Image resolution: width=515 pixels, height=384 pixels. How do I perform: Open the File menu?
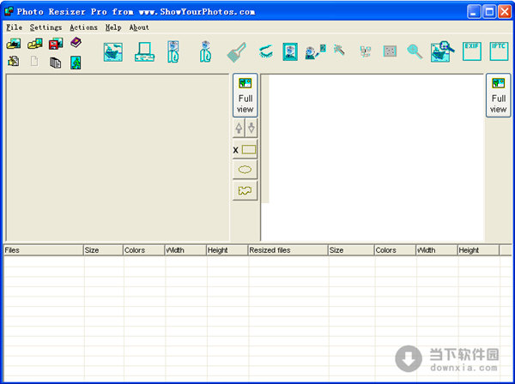click(14, 27)
